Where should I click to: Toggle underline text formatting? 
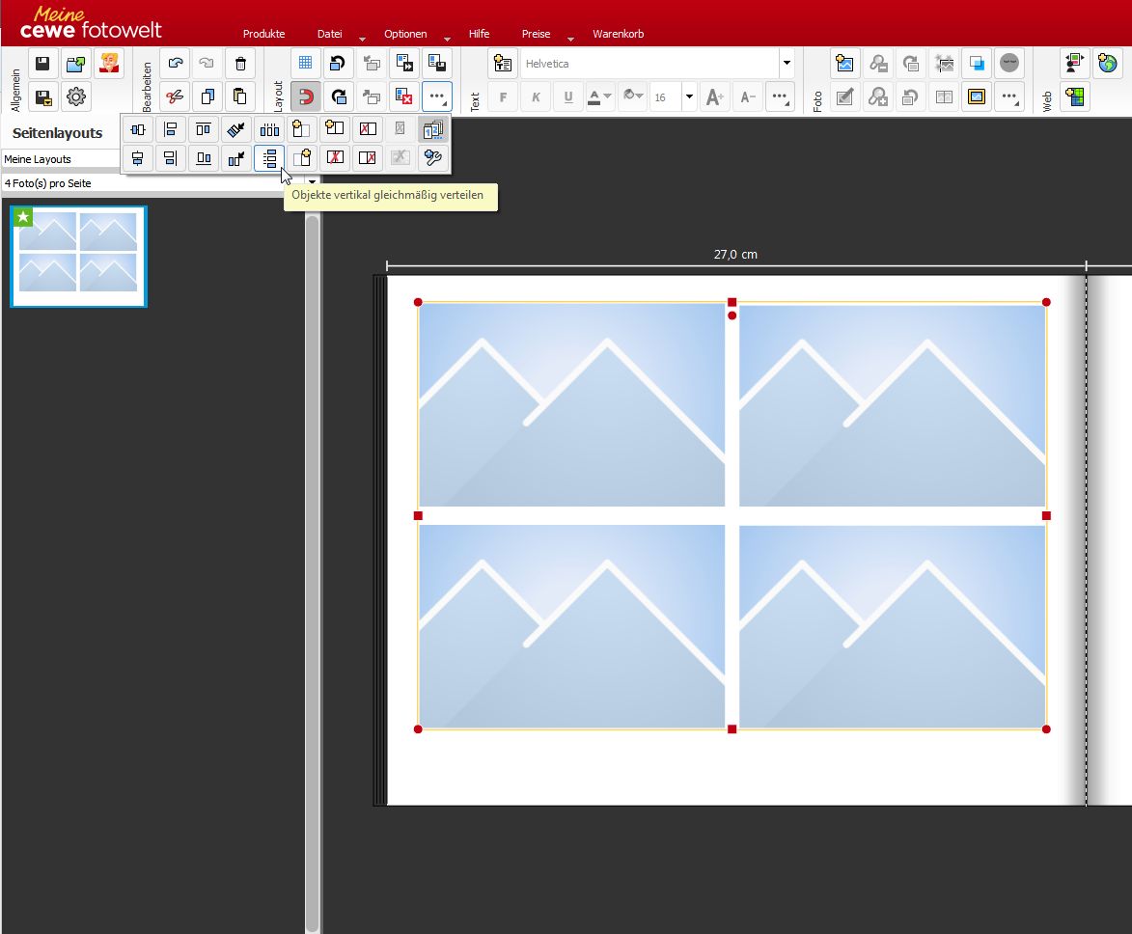point(567,96)
